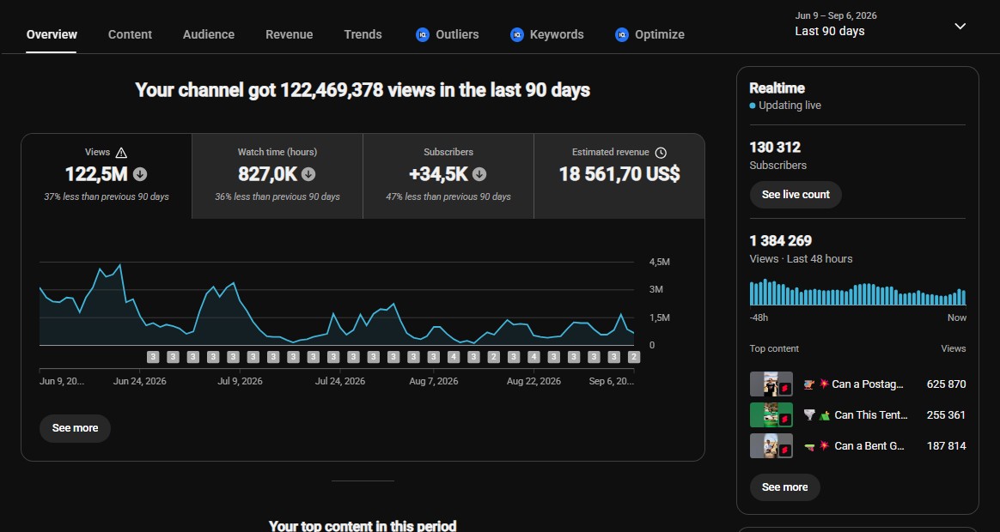Click See more under the views chart
This screenshot has height=532, width=1000.
pos(76,428)
